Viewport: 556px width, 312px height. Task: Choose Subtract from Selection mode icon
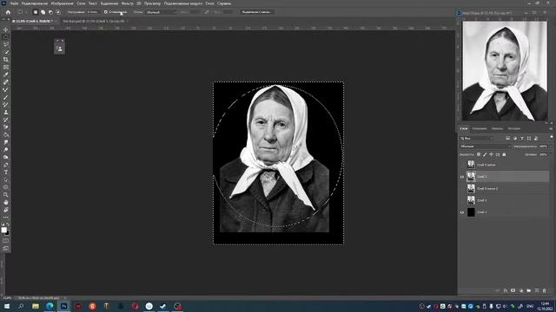(x=50, y=12)
